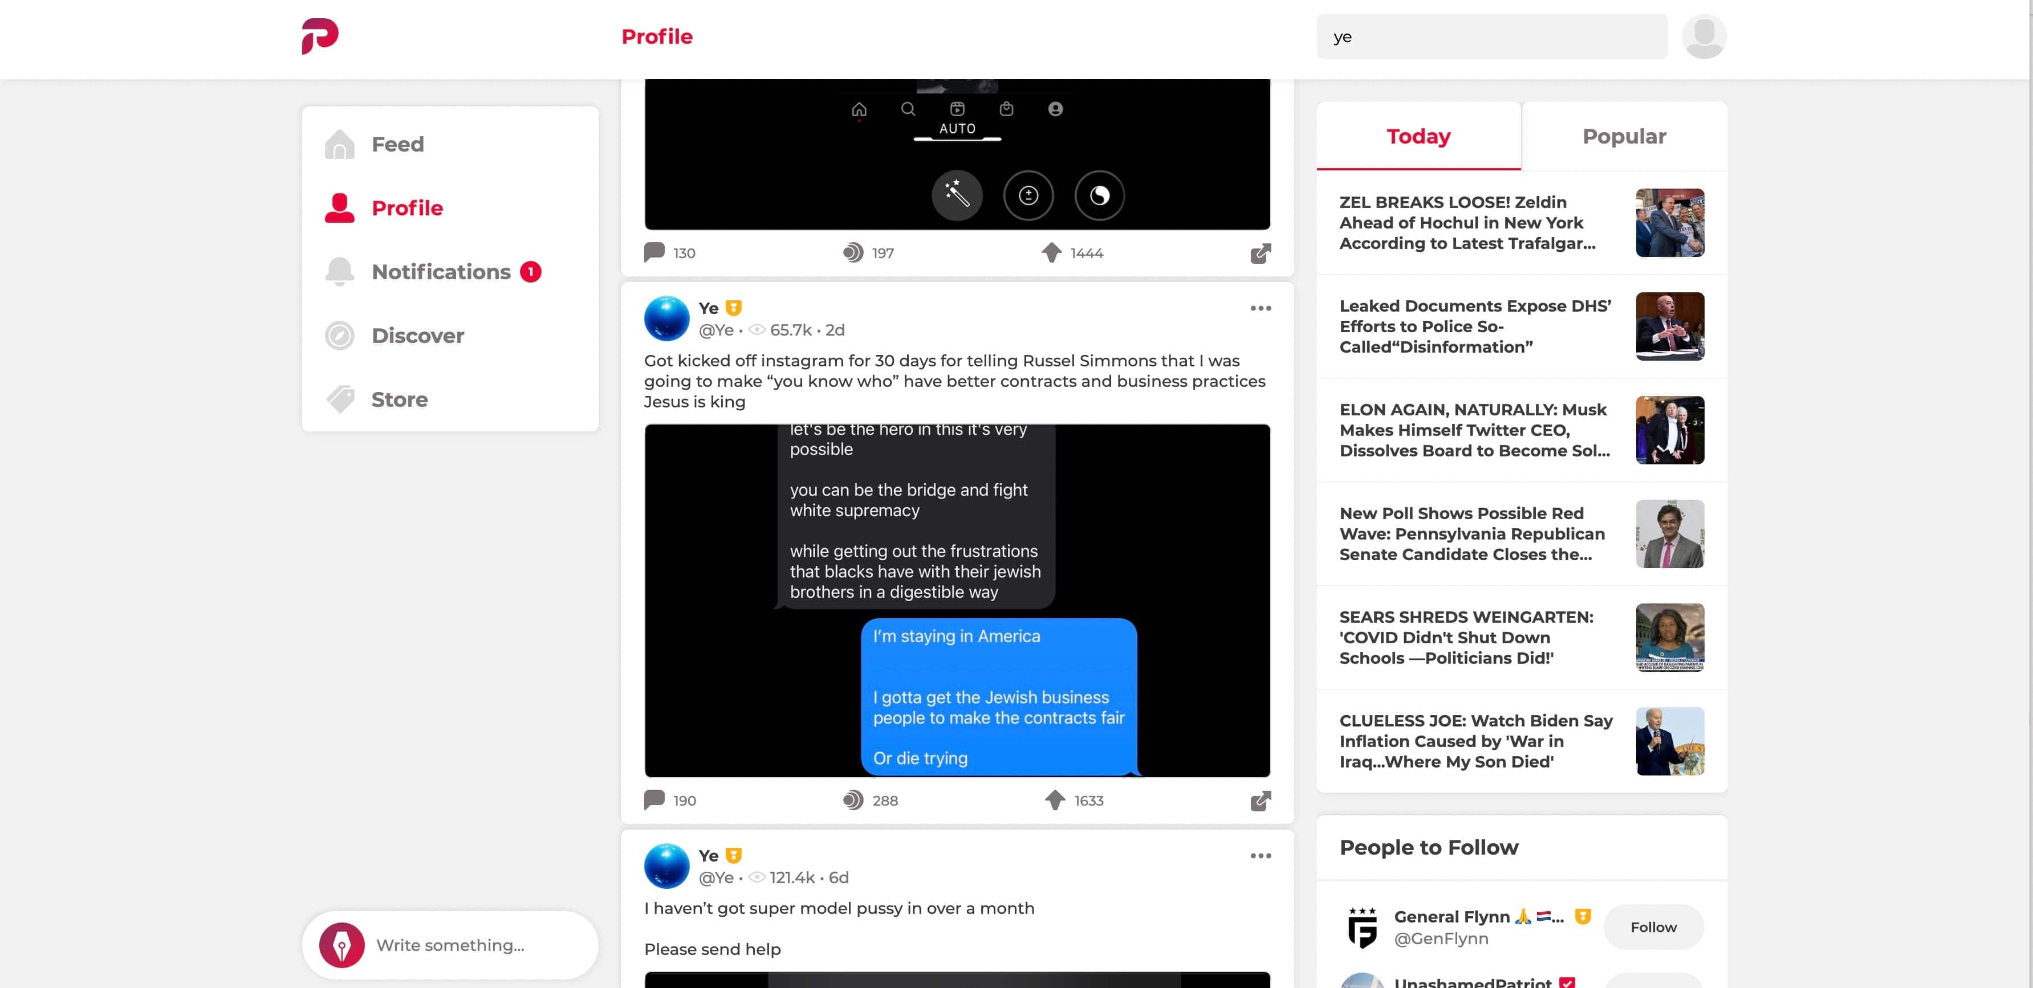Viewport: 2033px width, 988px height.
Task: Click the red pen compose icon
Action: [x=341, y=945]
